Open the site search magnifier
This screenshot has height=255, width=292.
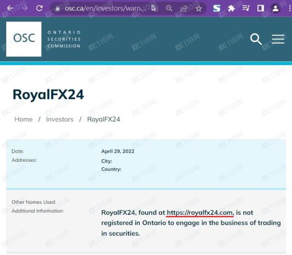pyautogui.click(x=256, y=39)
